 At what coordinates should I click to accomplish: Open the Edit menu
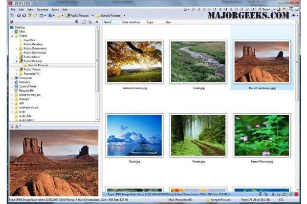[21, 9]
